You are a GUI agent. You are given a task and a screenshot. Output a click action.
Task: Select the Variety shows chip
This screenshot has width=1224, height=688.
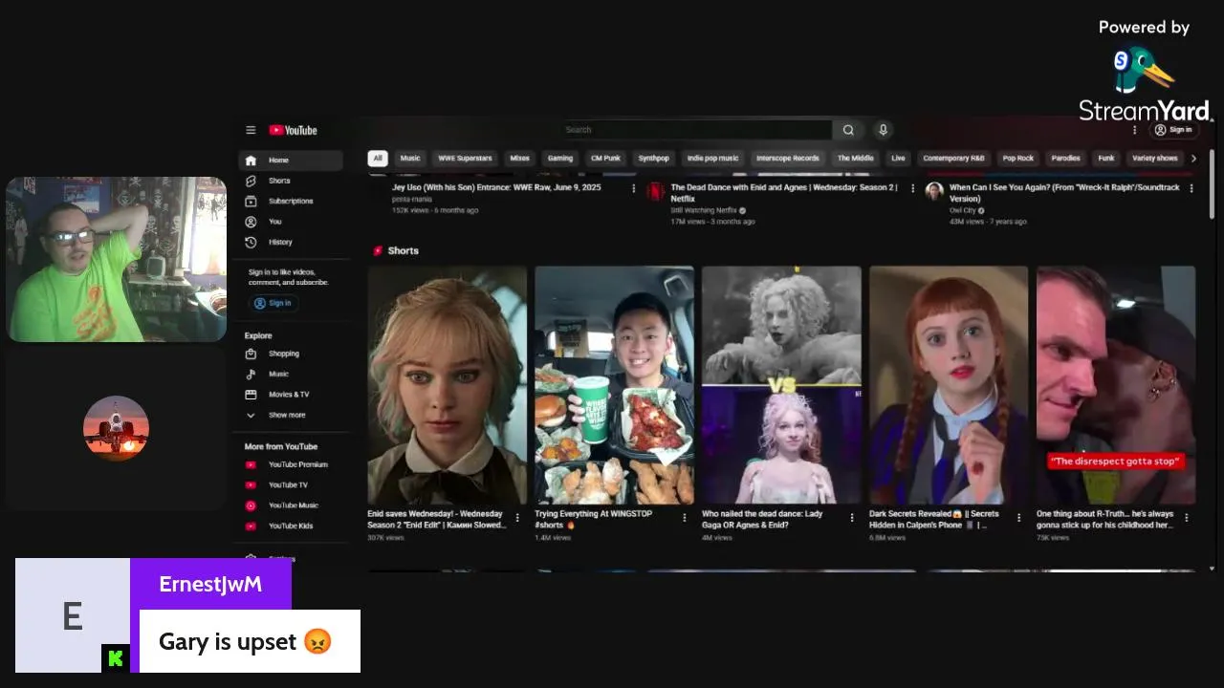point(1155,159)
